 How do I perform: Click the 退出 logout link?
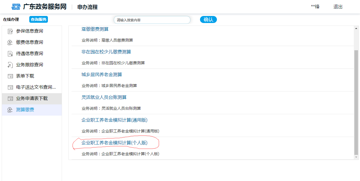click(x=338, y=7)
